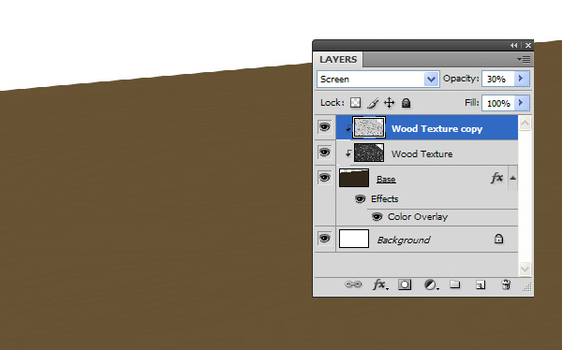Open the Add Layer Style fx menu

tap(380, 284)
